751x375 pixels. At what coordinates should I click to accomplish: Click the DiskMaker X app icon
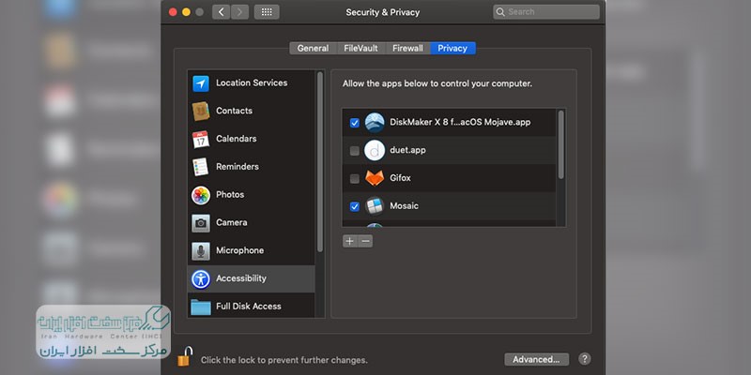375,123
